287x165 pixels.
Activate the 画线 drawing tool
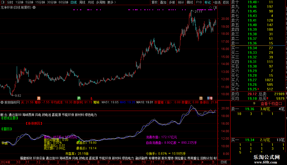tap(190, 2)
